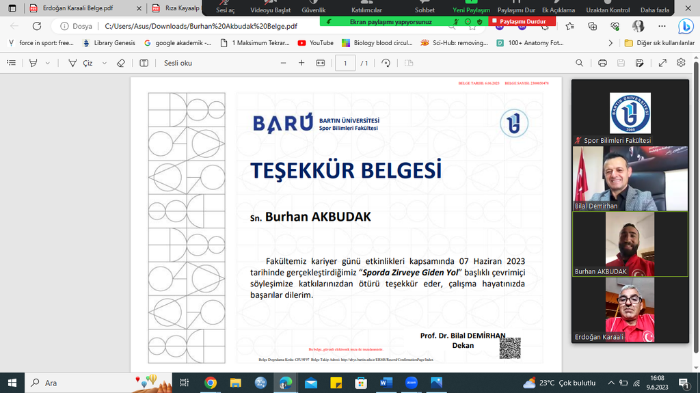This screenshot has width=700, height=393.
Task: Open Word from the Windows taskbar
Action: pyautogui.click(x=384, y=383)
